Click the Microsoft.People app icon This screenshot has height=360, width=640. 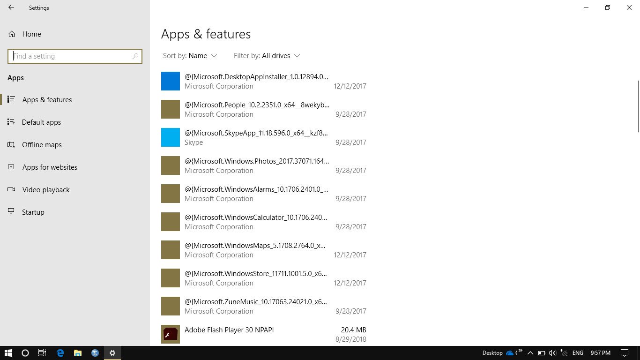(x=171, y=109)
